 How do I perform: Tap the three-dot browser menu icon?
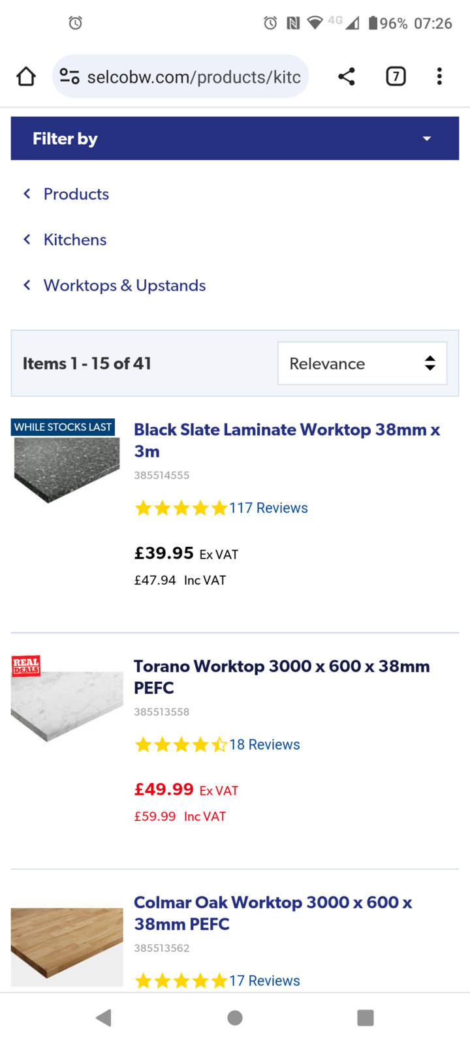click(439, 76)
